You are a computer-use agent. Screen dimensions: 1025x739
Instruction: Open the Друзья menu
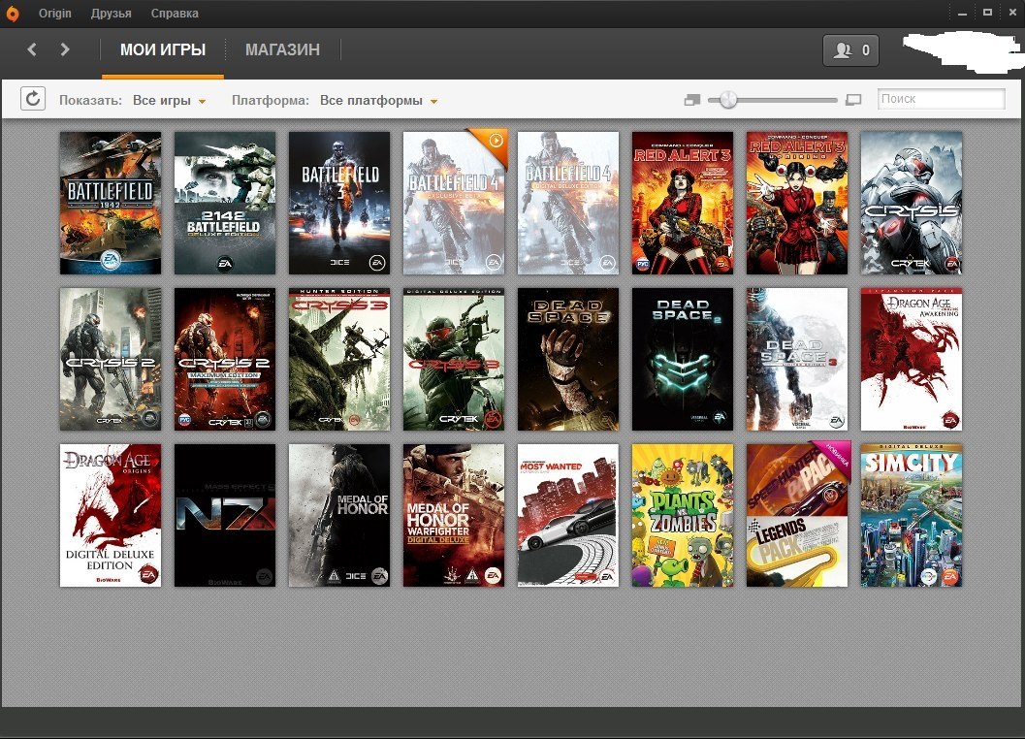click(112, 13)
